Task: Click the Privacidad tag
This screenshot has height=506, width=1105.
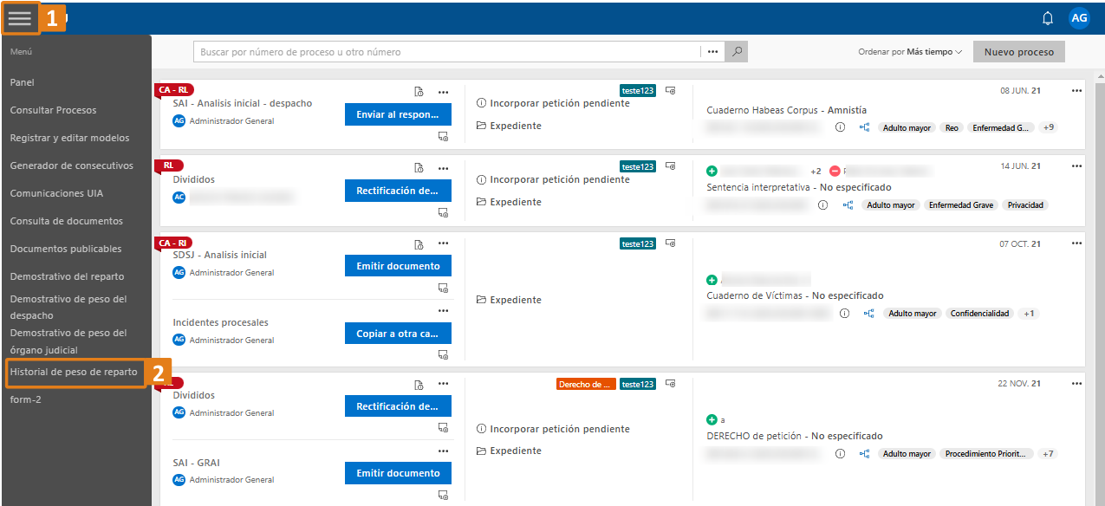Action: coord(1025,205)
